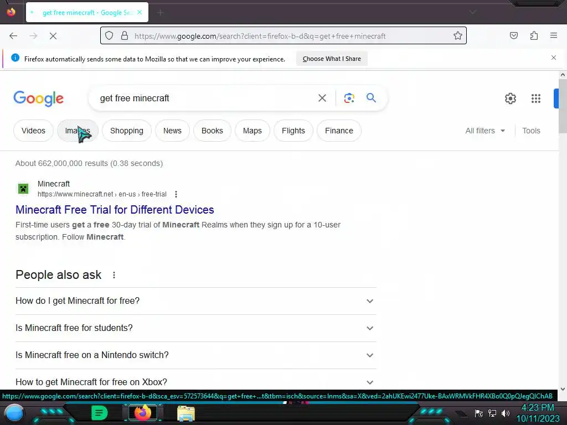Click the scrollbar down arrow
567x425 pixels.
(563, 389)
